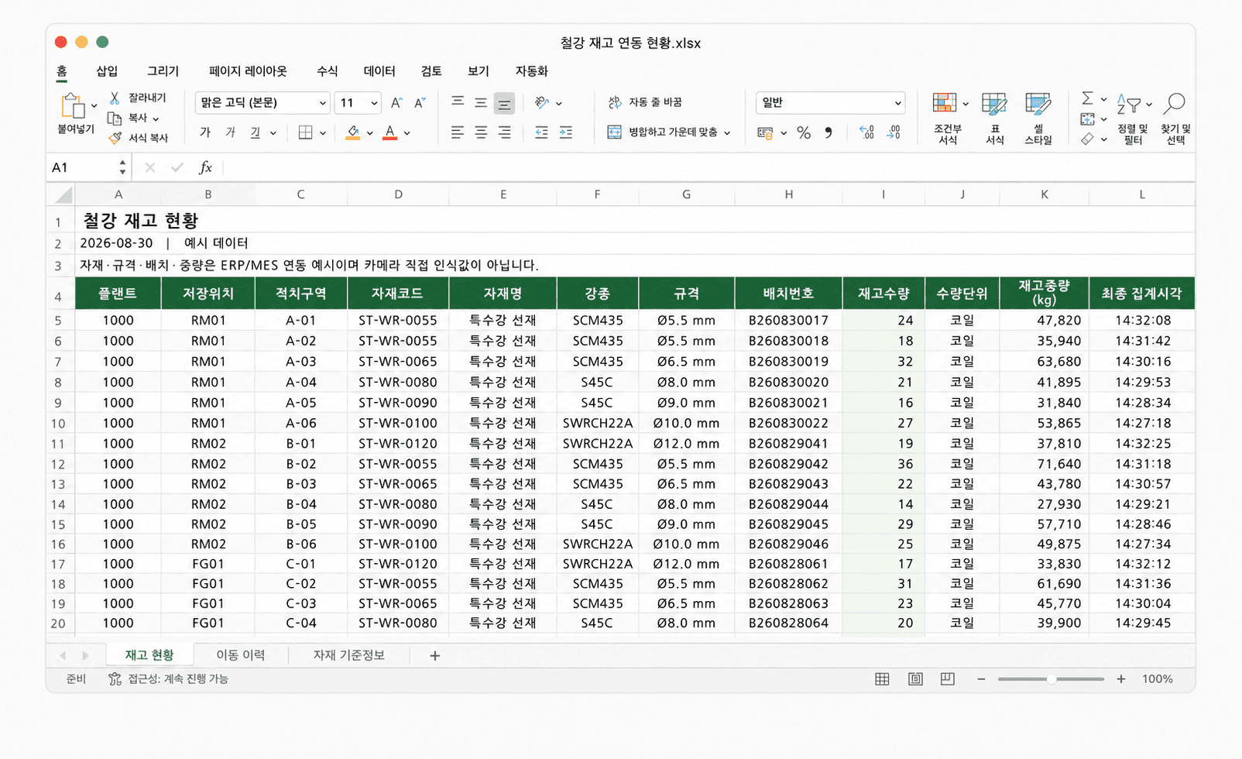The width and height of the screenshot is (1242, 759).
Task: Click Merge and Center (병합하고 가운데 맞춤)
Action: (x=669, y=132)
